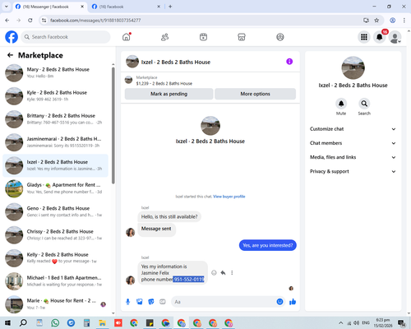Open File Explorer from the taskbar
The height and width of the screenshot is (329, 411).
102,322
